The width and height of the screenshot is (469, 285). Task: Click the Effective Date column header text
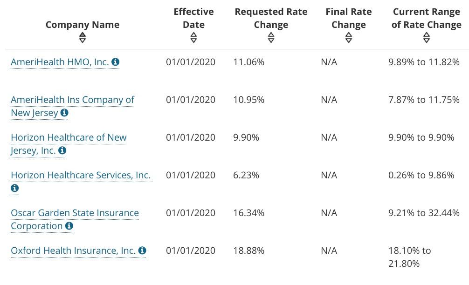pos(193,18)
